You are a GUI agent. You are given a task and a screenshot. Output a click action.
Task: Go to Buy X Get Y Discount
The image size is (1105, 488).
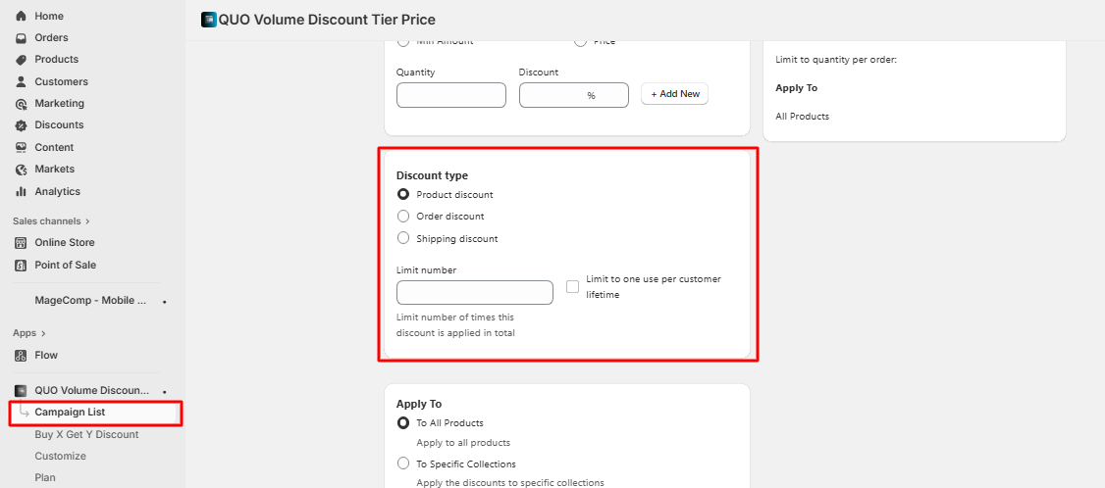(x=86, y=434)
